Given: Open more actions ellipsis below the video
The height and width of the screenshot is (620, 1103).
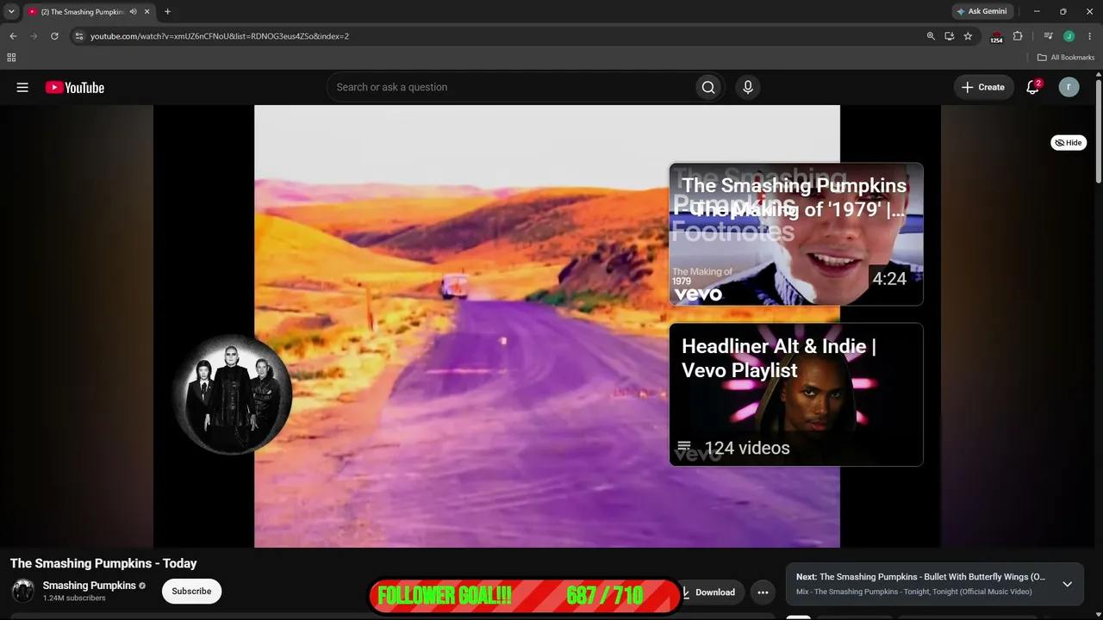Looking at the screenshot, I should click(763, 592).
